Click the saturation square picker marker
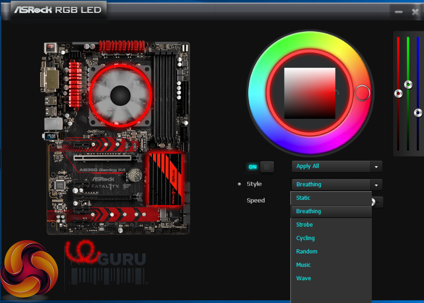Screen dimensions: 424x303 tap(336, 93)
